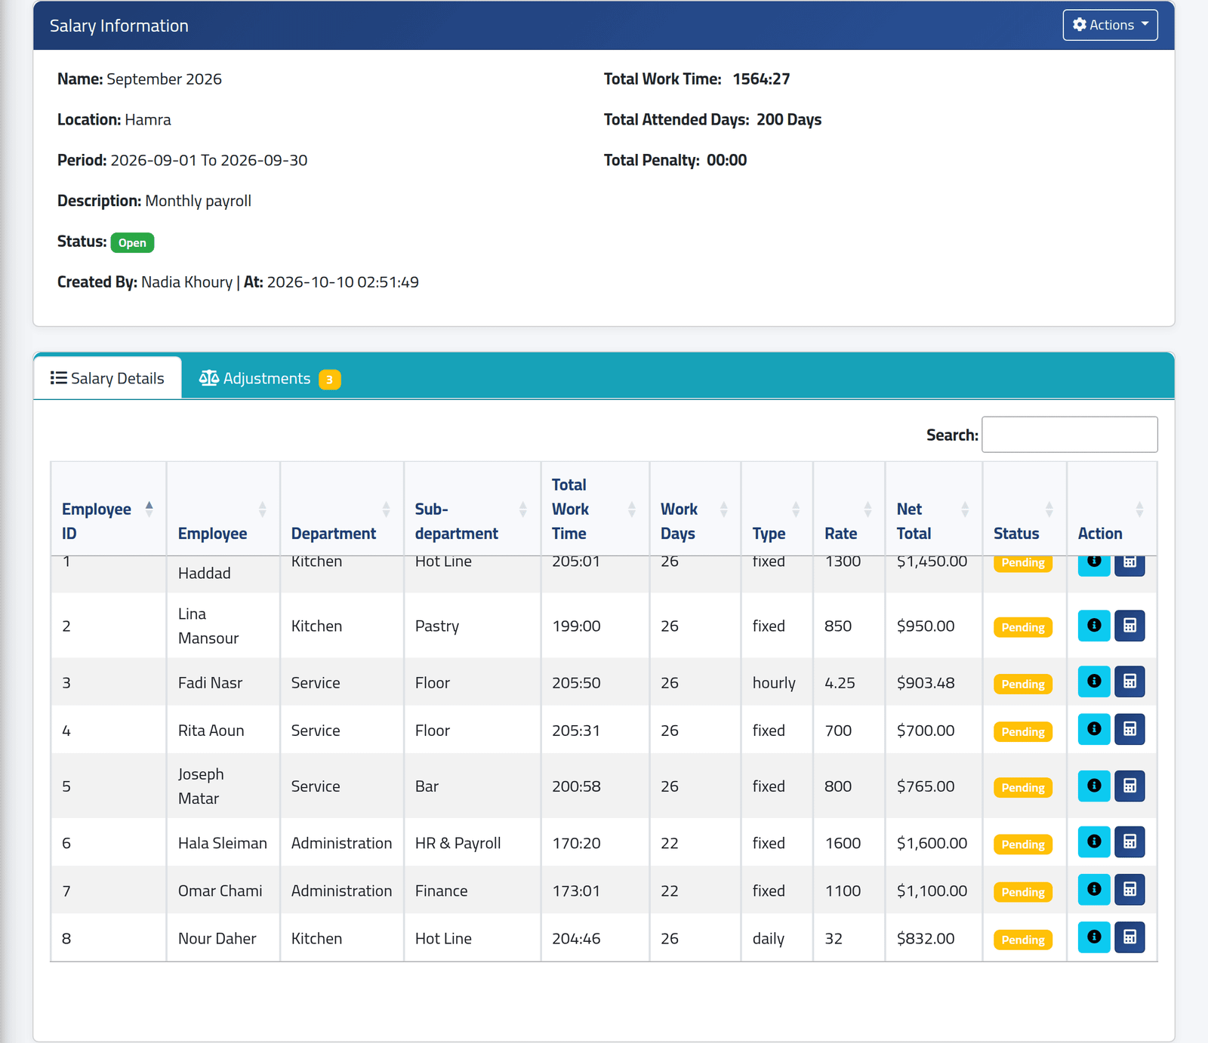Sort by Net Total column header
This screenshot has height=1043, width=1208.
933,509
